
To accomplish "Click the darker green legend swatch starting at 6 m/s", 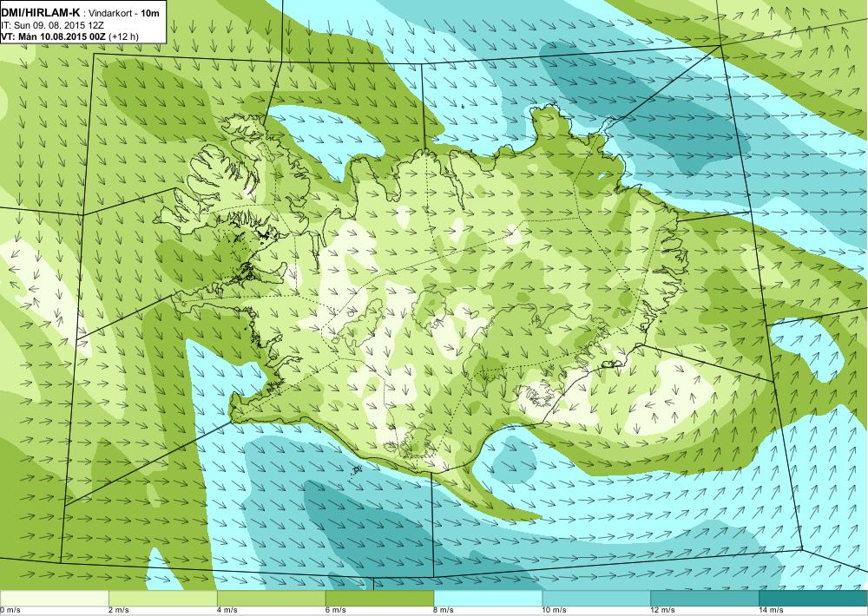I will click(x=380, y=599).
